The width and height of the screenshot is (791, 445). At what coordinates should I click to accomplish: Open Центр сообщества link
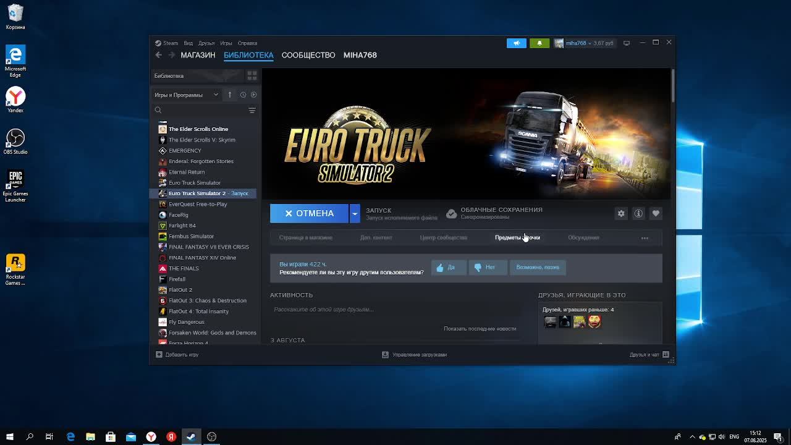444,238
